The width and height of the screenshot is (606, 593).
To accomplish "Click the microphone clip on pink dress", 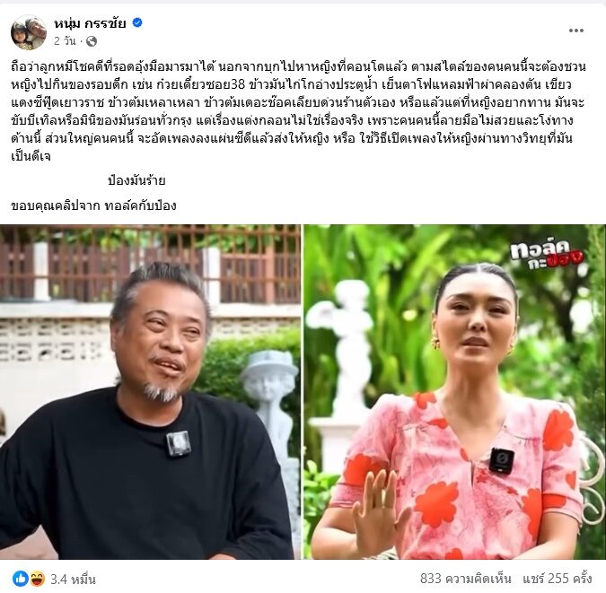I will point(501,461).
